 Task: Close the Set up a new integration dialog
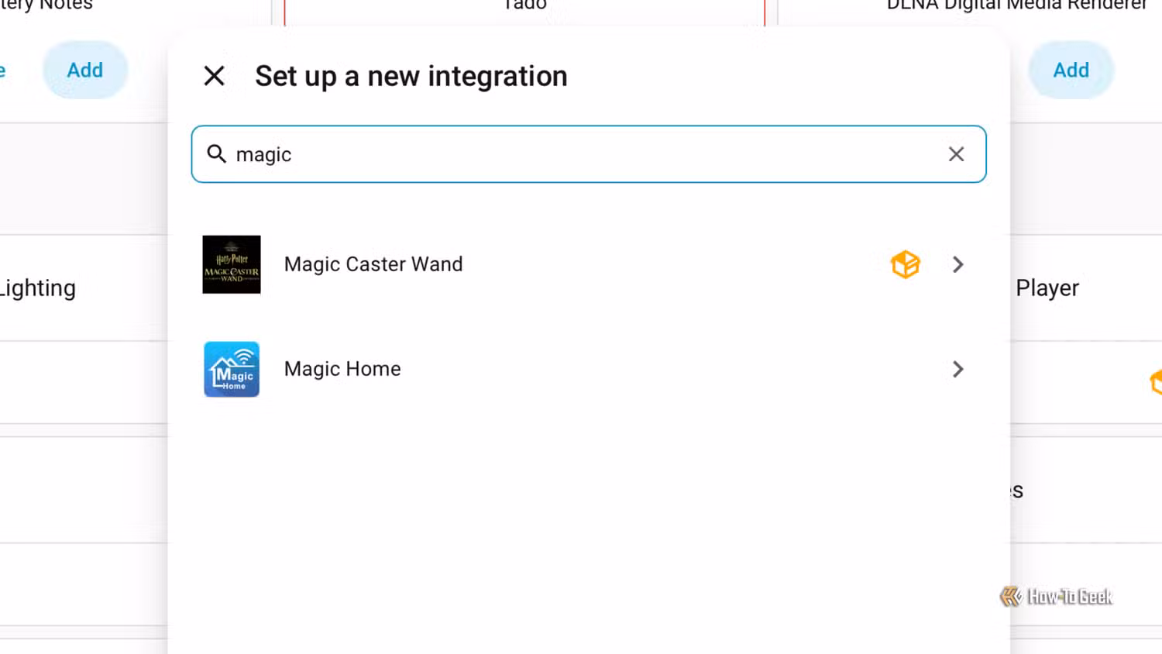[215, 76]
